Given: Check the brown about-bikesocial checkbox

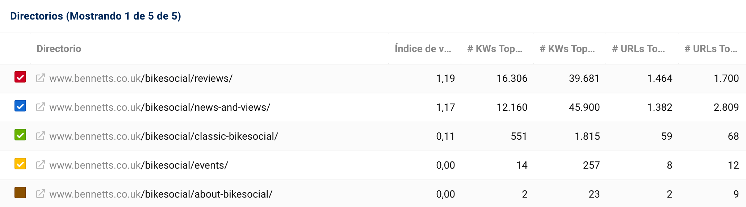Looking at the screenshot, I should coord(20,193).
